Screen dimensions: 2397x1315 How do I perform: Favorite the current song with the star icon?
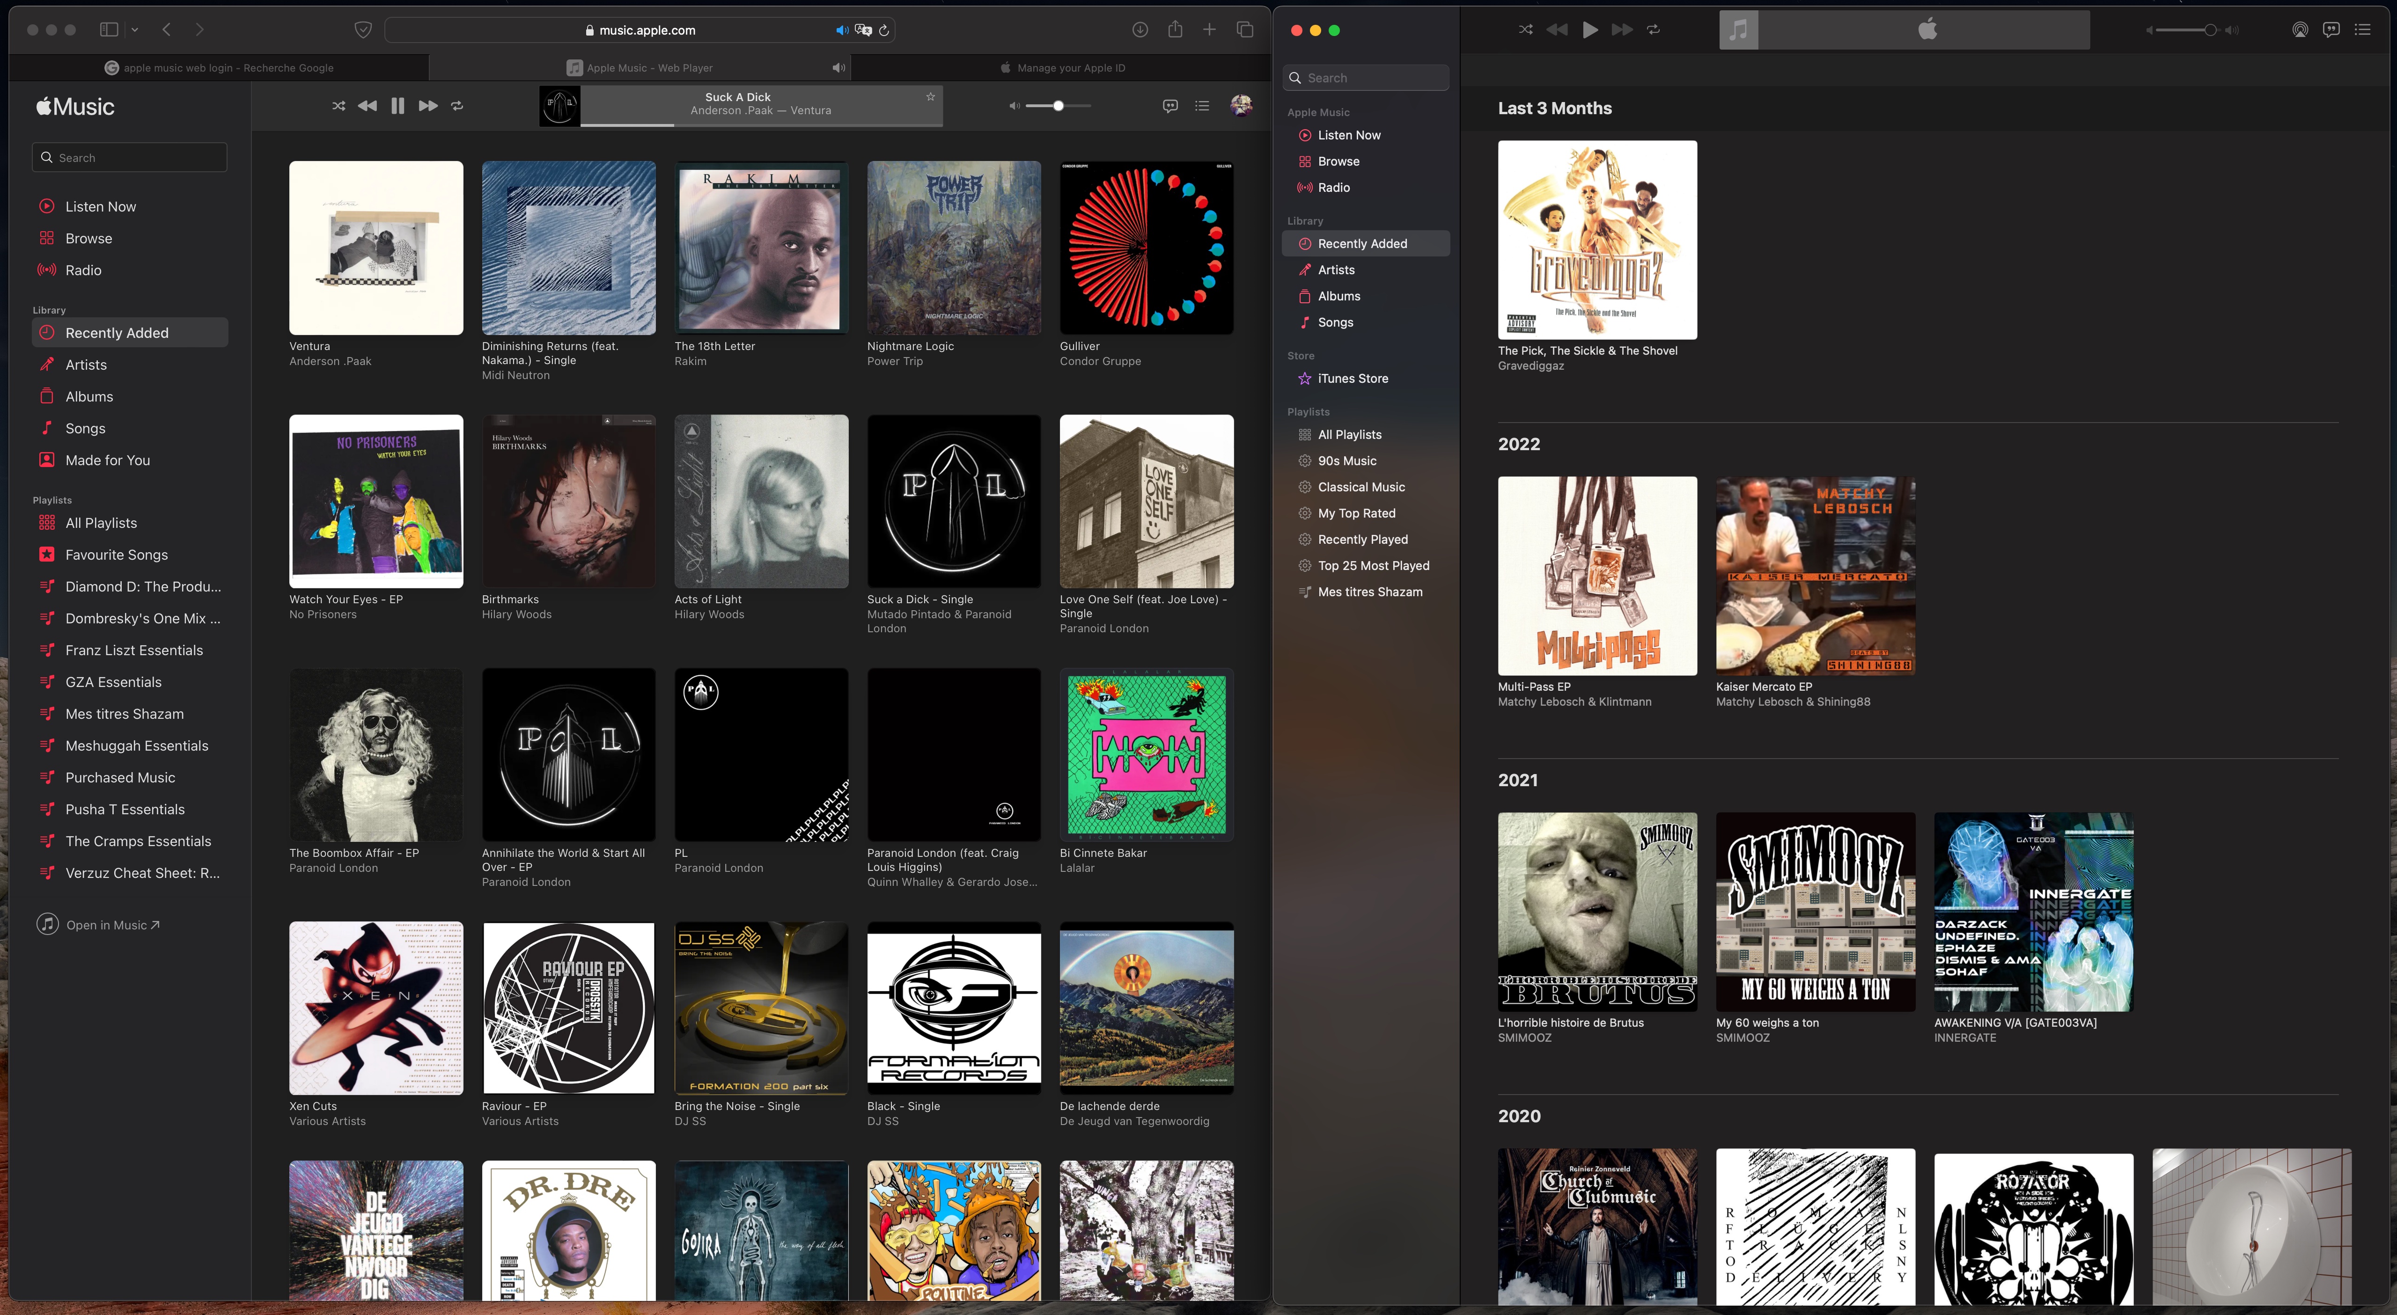(930, 97)
